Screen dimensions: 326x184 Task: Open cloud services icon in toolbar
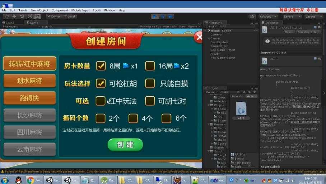[x=252, y=16]
